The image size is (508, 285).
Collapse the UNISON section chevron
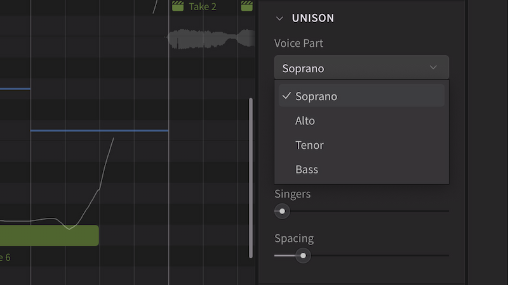(x=279, y=18)
